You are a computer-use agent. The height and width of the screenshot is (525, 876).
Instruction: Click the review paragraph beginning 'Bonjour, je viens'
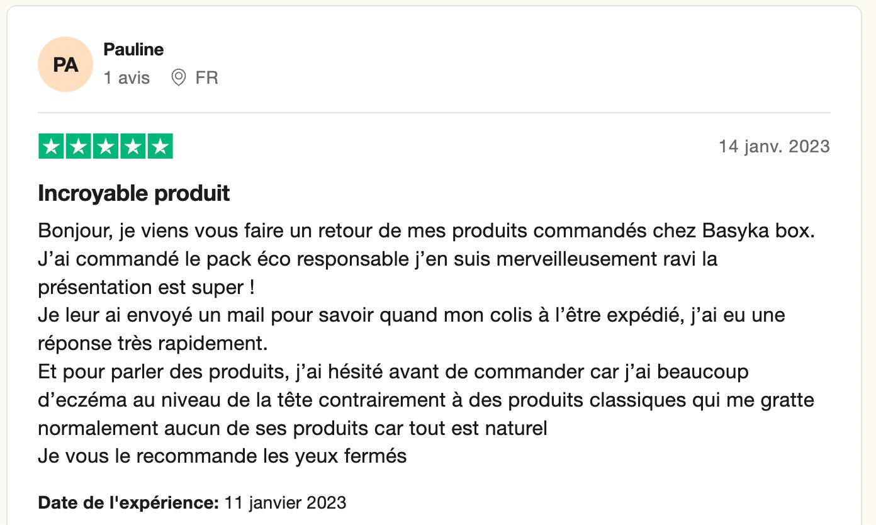[427, 344]
